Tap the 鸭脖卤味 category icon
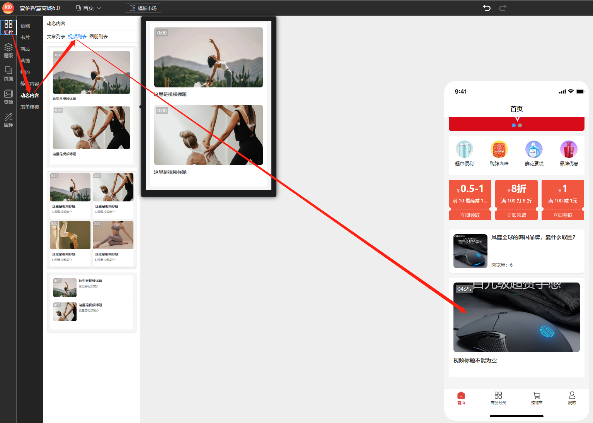Viewport: 593px width, 423px height. [x=499, y=149]
